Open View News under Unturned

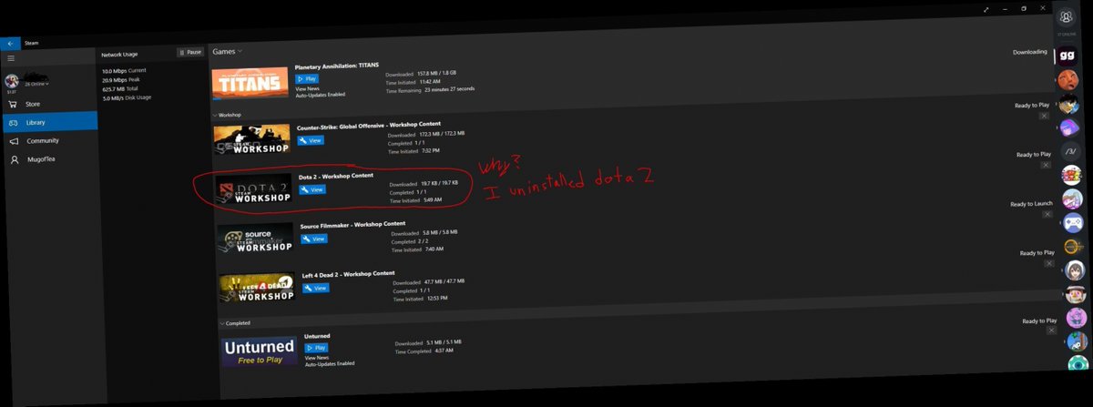[x=317, y=358]
